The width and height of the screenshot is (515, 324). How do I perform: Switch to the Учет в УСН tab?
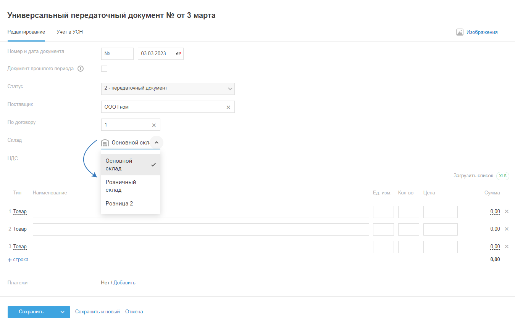(x=69, y=32)
